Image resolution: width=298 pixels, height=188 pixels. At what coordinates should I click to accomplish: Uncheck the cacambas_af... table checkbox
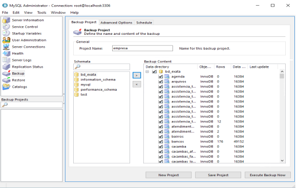point(161,152)
